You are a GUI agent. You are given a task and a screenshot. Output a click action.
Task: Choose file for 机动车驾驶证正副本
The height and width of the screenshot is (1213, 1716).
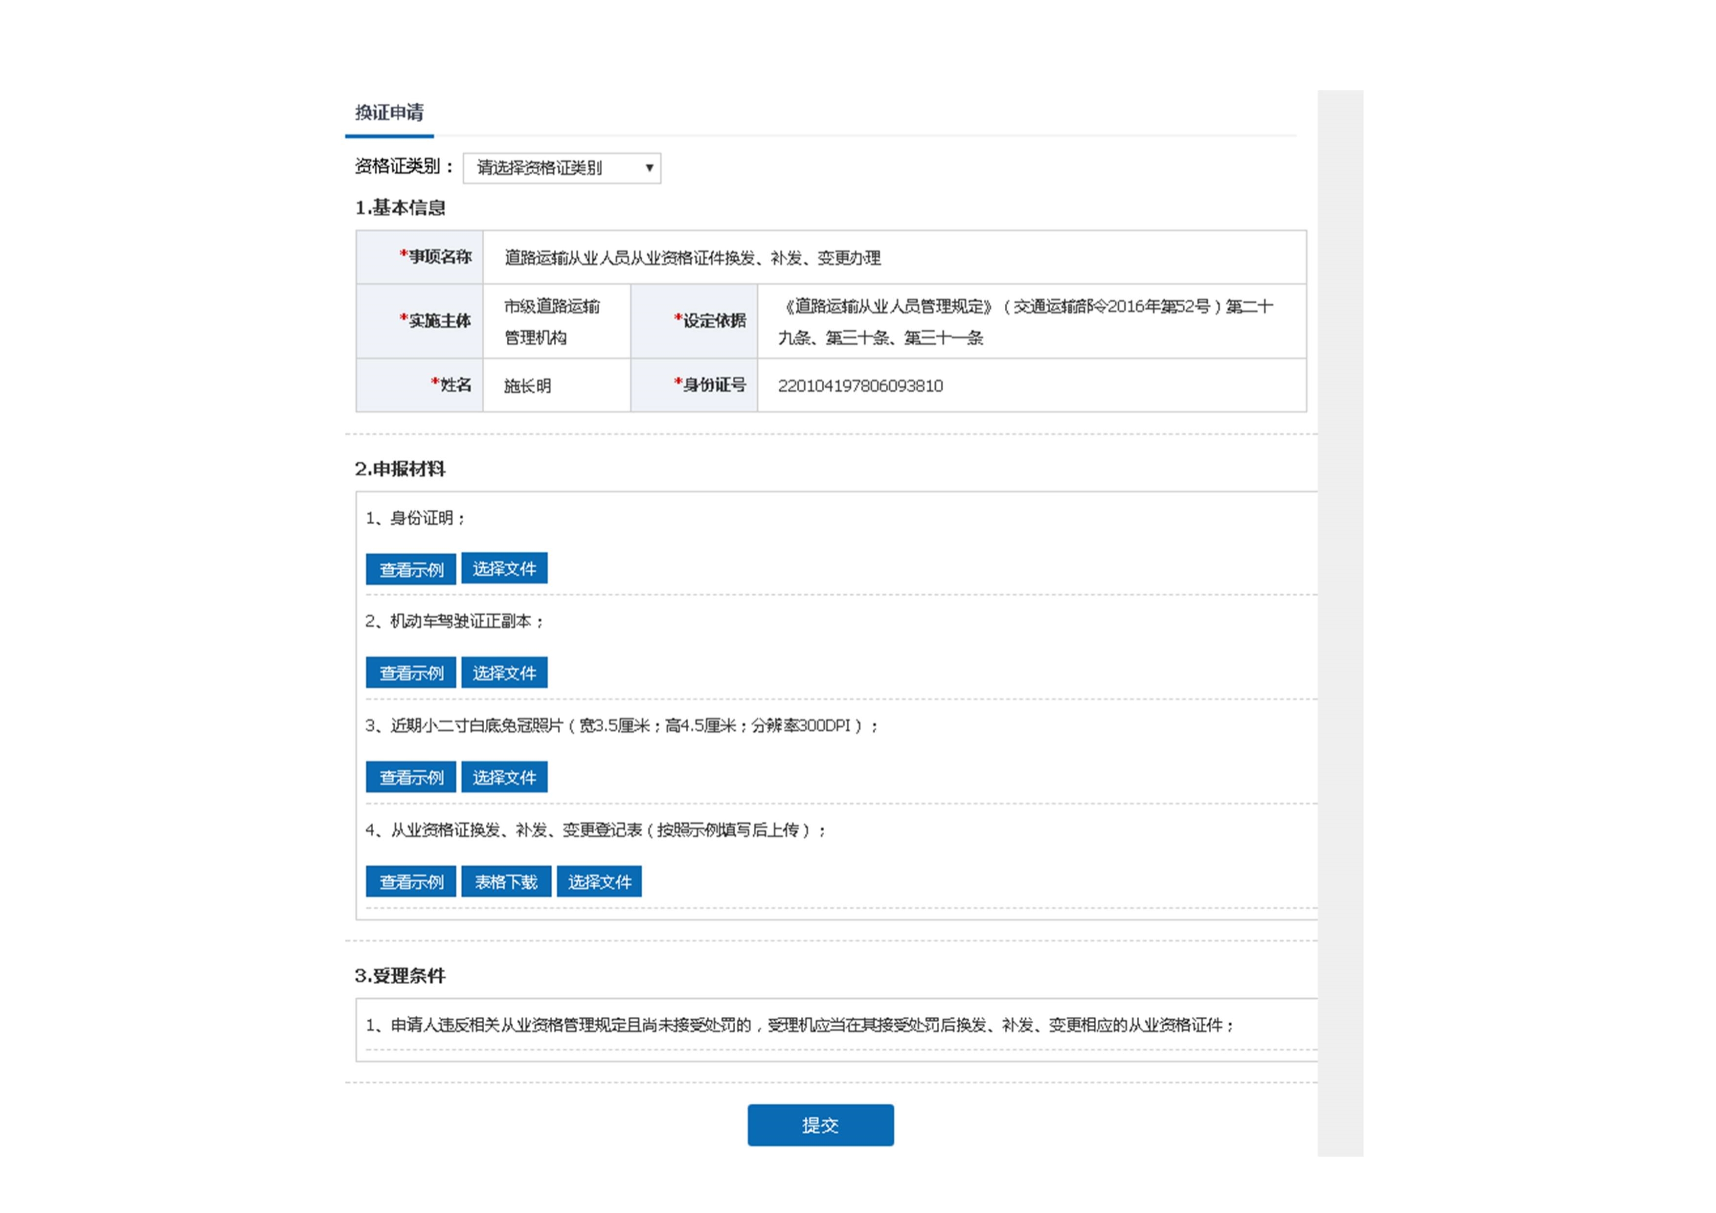point(504,673)
